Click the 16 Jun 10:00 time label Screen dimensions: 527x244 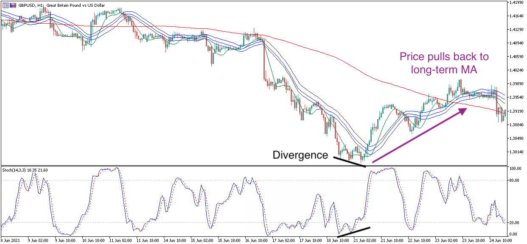tap(256, 240)
